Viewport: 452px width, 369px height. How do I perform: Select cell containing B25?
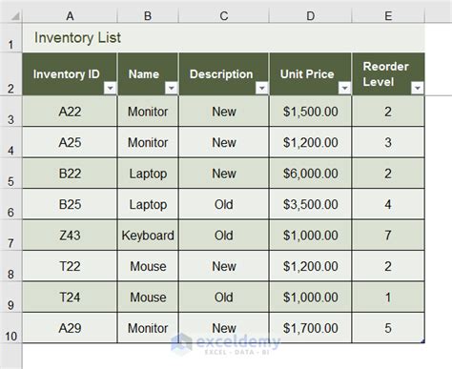click(70, 204)
